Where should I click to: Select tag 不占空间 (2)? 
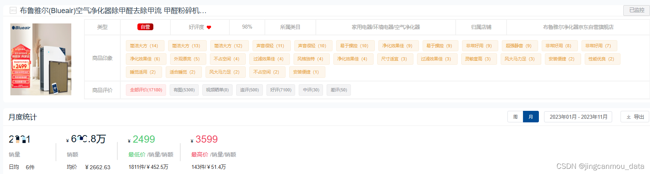pos(266,72)
